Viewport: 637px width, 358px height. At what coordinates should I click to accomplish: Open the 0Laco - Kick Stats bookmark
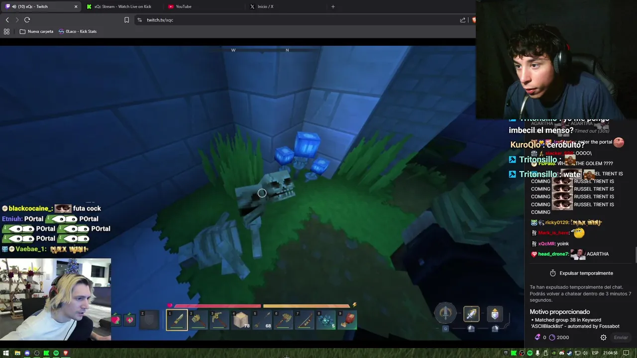[78, 31]
